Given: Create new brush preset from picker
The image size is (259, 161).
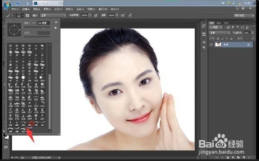Looking at the screenshot, I should pos(55,28).
